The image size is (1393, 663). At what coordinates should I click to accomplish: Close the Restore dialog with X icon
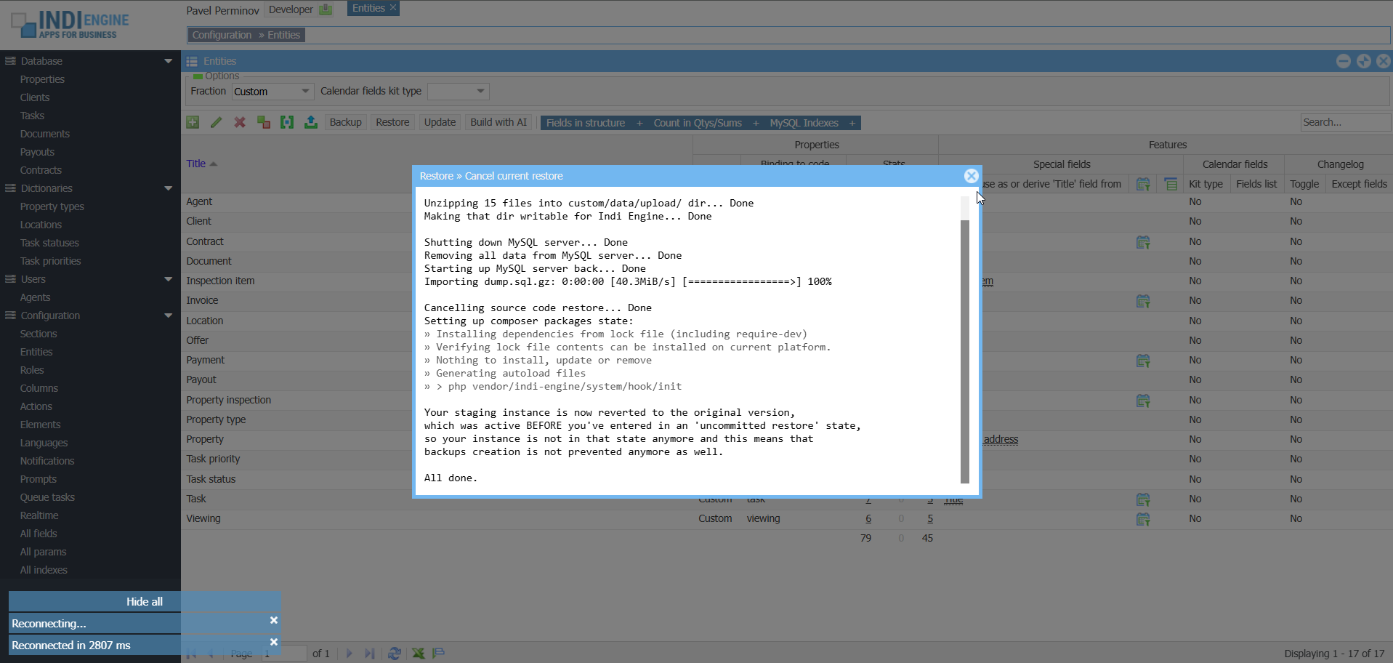tap(971, 176)
